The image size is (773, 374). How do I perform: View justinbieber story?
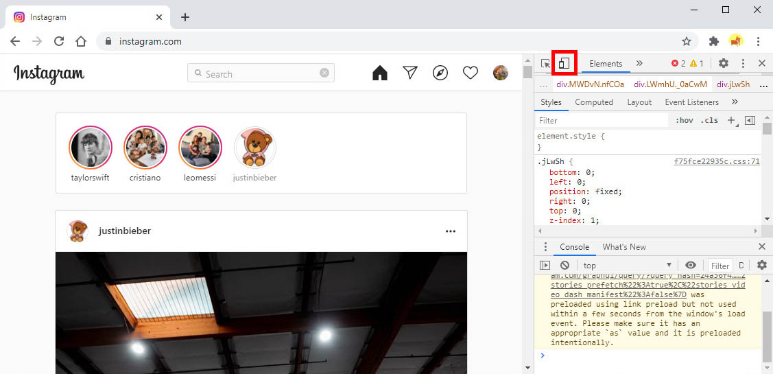click(255, 148)
